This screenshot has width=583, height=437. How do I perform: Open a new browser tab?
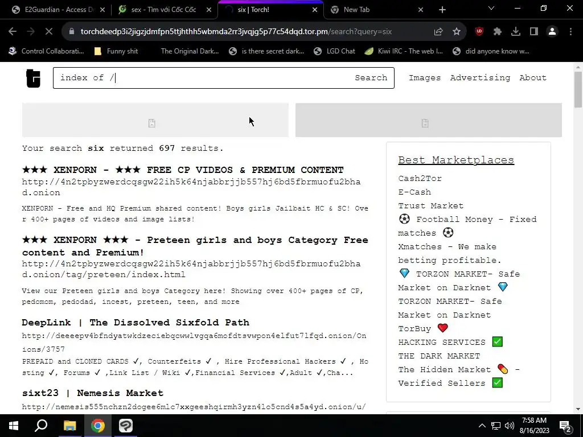[442, 10]
